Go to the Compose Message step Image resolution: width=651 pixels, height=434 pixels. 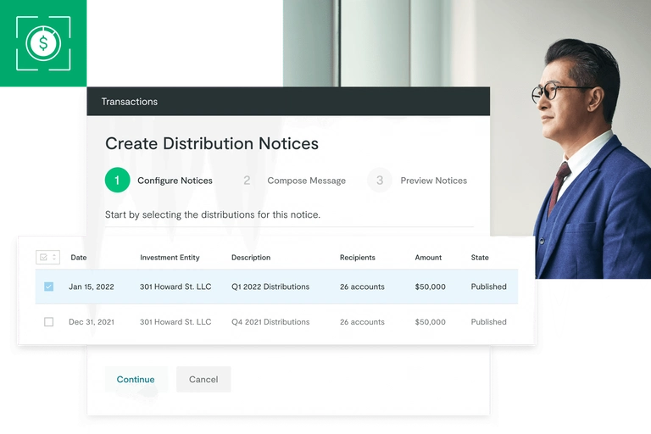306,181
